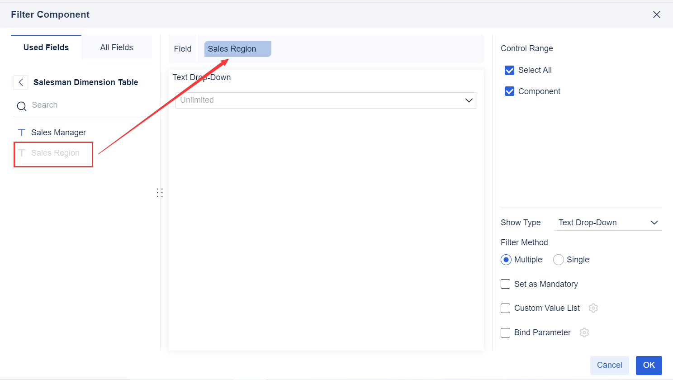Enable Set as Mandatory
Image resolution: width=673 pixels, height=380 pixels.
tap(505, 284)
